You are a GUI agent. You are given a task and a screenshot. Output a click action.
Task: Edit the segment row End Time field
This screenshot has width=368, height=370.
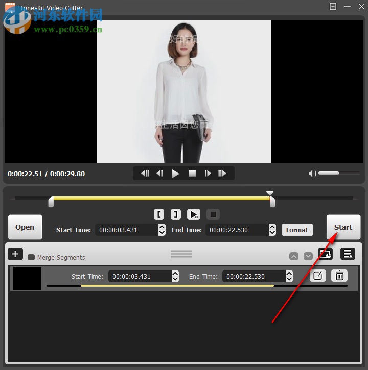pyautogui.click(x=254, y=276)
